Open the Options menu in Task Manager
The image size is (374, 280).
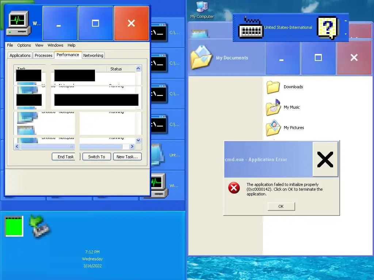[24, 45]
